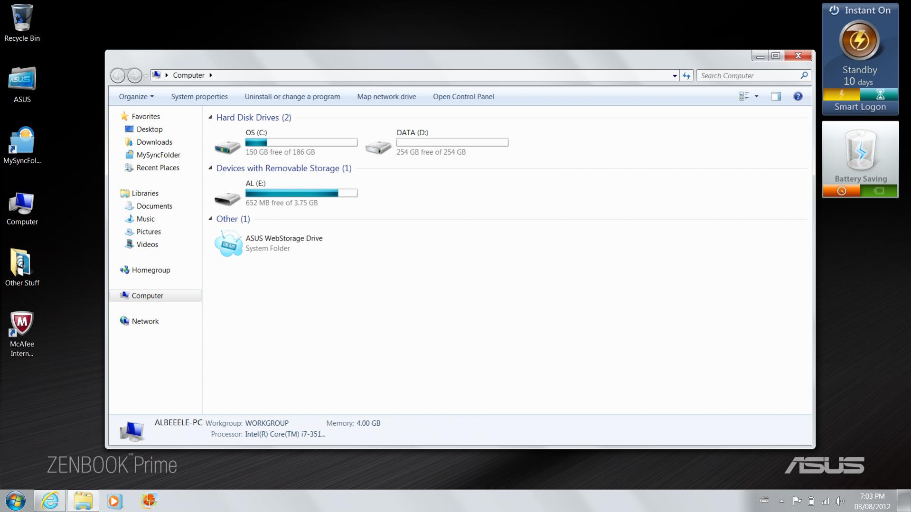Open the Other Stuff desktop folder
This screenshot has width=911, height=512.
22,268
